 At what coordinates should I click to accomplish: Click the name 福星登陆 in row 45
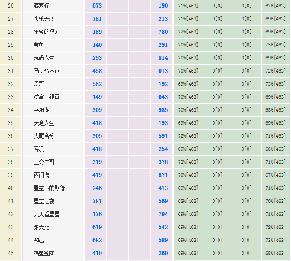click(x=44, y=254)
